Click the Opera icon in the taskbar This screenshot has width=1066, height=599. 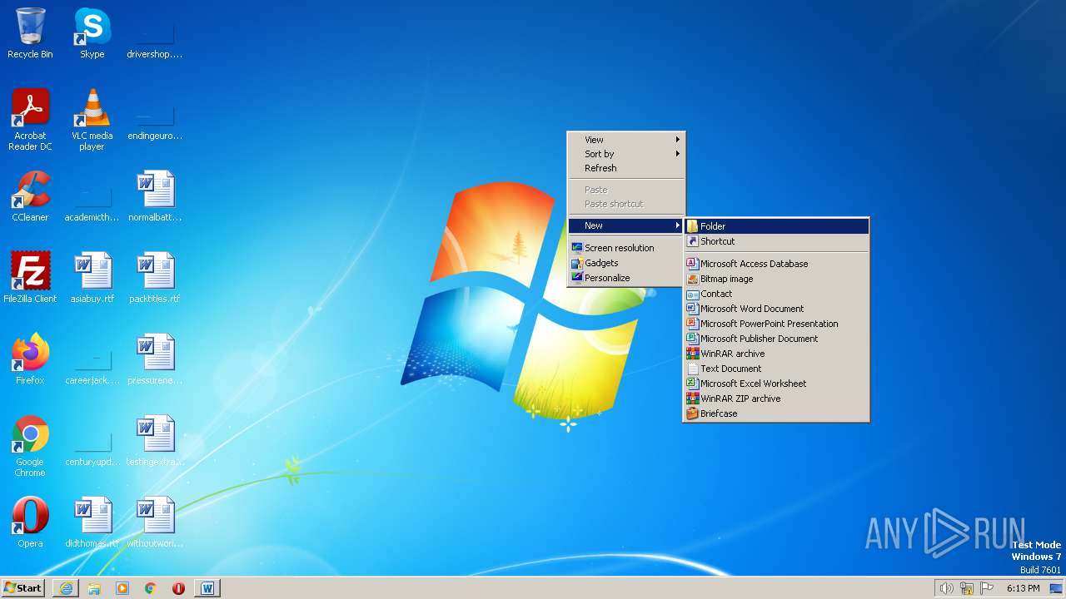[178, 588]
